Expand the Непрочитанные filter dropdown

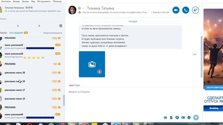click(x=53, y=33)
